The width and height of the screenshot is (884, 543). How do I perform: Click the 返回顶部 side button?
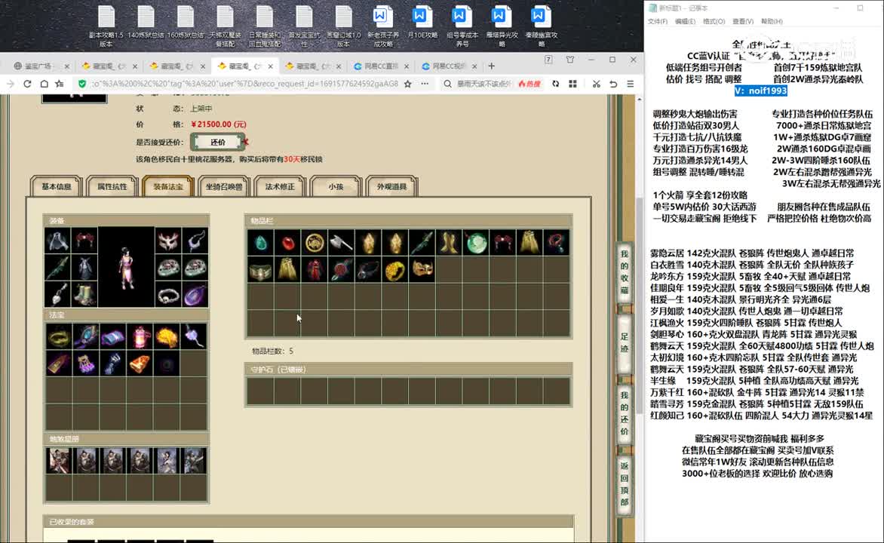point(624,483)
